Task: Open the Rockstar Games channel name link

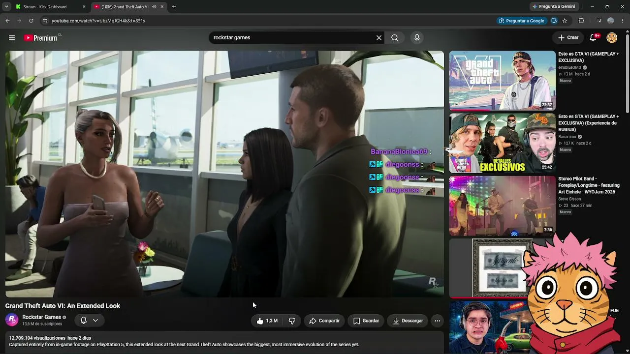Action: click(x=41, y=317)
